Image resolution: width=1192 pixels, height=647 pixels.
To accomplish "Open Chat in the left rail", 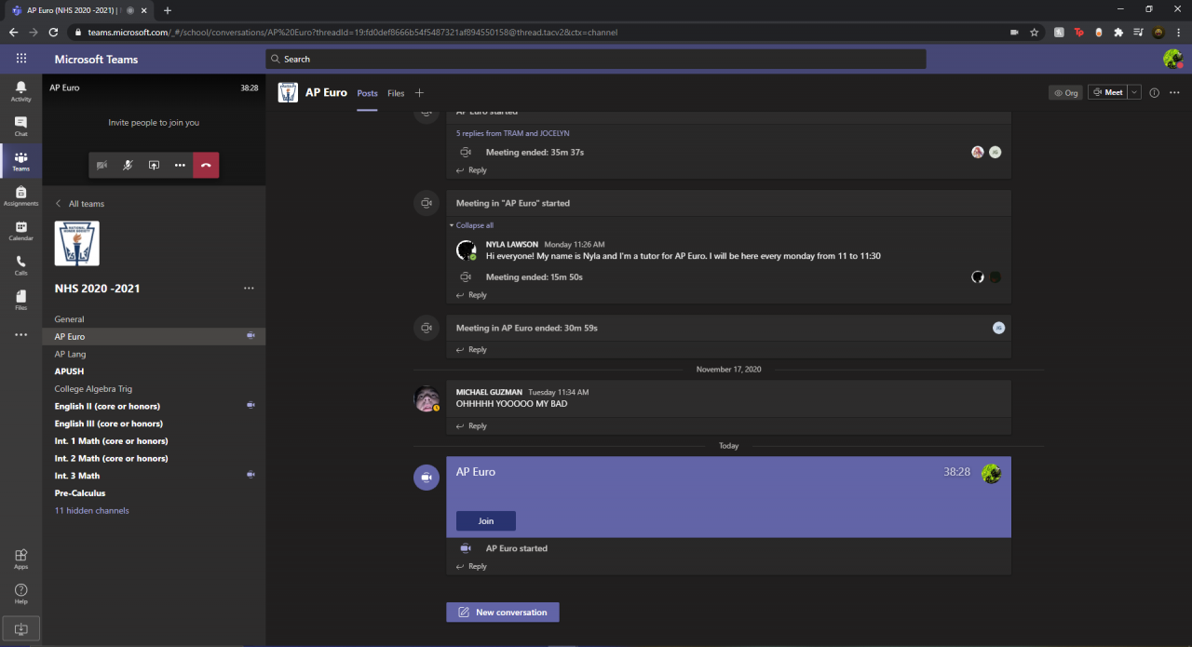I will click(x=20, y=127).
